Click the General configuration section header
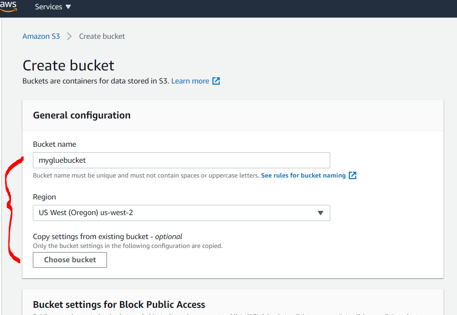This screenshot has width=457, height=315. click(82, 115)
